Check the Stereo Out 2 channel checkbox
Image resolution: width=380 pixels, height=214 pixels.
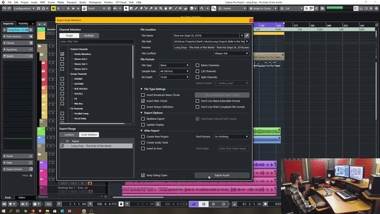tap(62, 59)
